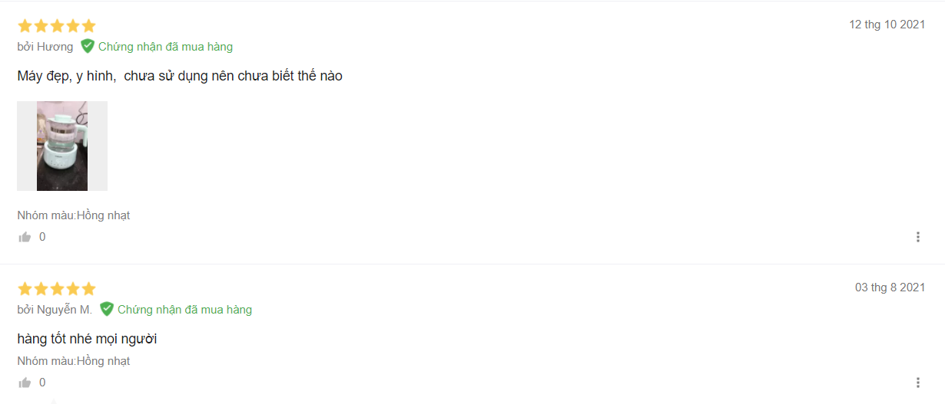Click the reviewer name Nguyễn M.

[65, 310]
